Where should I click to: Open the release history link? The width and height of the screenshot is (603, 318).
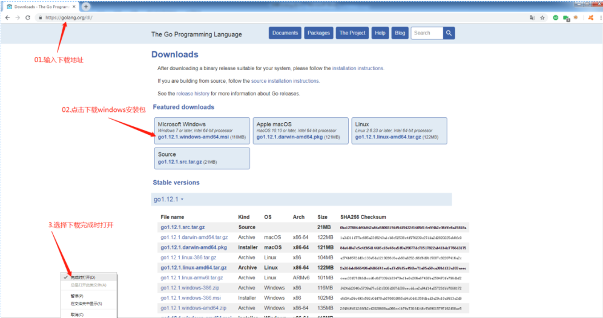pyautogui.click(x=193, y=94)
